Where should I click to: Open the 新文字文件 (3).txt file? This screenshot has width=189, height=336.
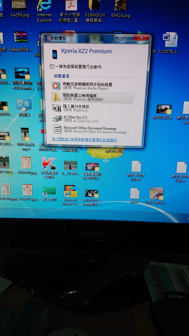point(136,171)
